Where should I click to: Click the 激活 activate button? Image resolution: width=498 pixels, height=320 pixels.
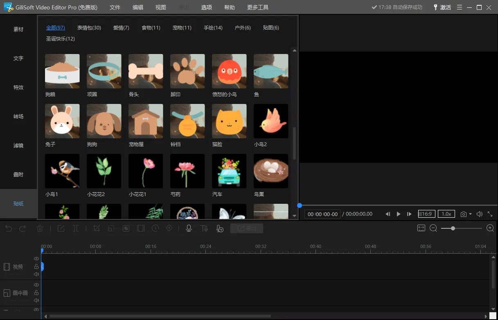442,7
